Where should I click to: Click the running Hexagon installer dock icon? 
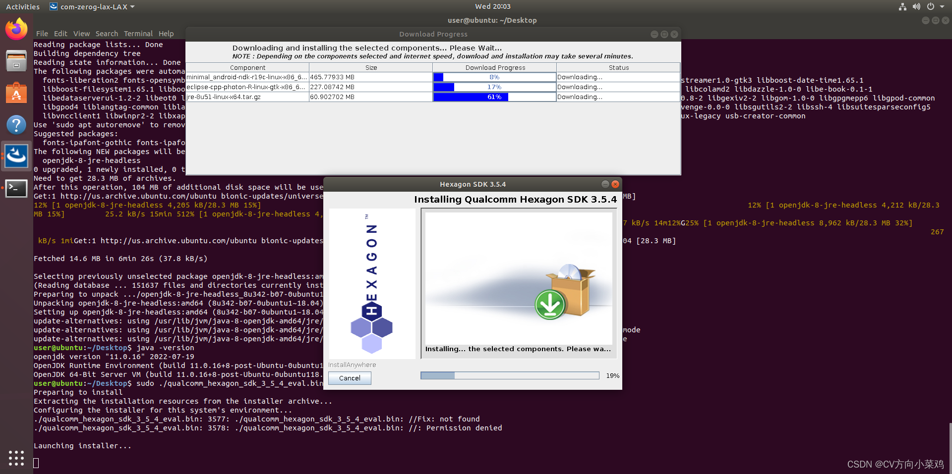(x=16, y=157)
